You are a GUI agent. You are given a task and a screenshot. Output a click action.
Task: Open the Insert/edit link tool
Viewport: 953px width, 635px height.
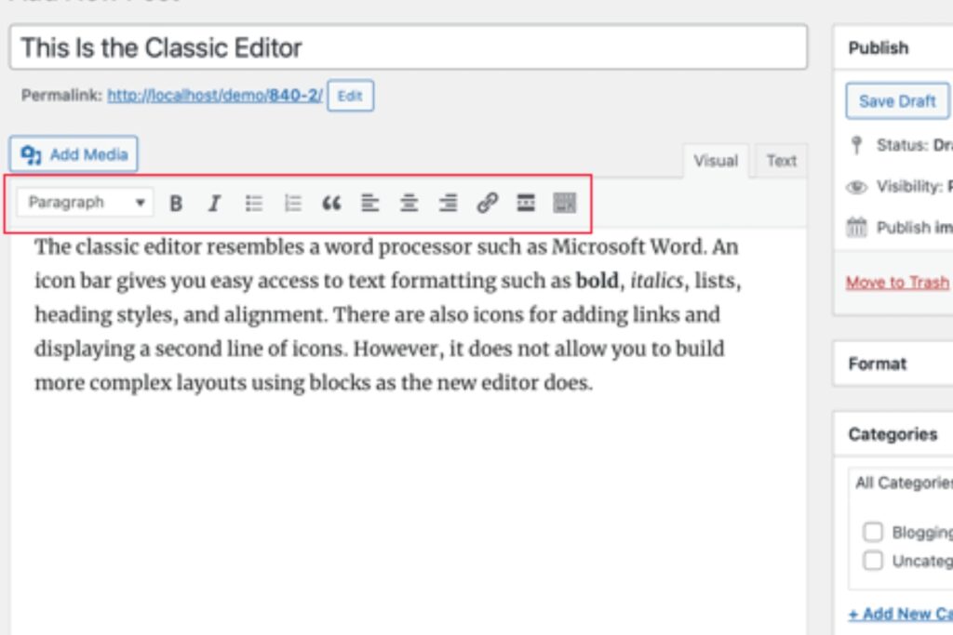[487, 202]
